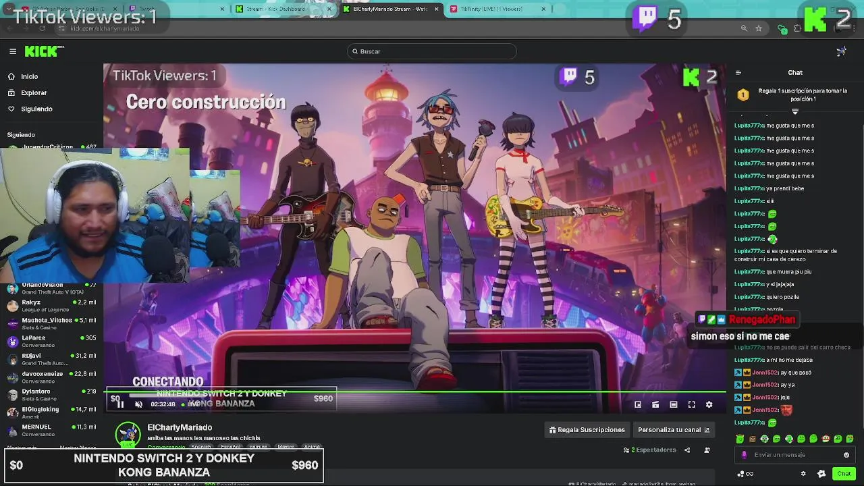Click the clip creation icon

(x=655, y=404)
